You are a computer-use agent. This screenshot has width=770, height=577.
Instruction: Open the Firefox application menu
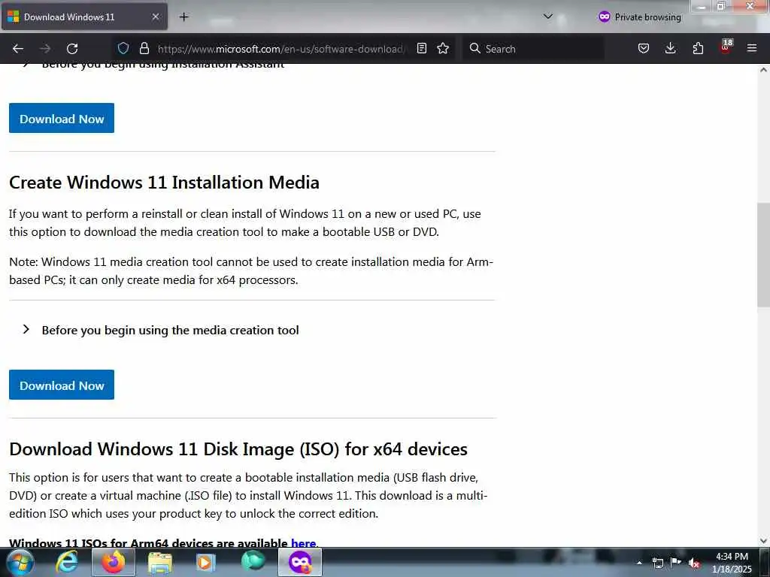click(x=752, y=48)
